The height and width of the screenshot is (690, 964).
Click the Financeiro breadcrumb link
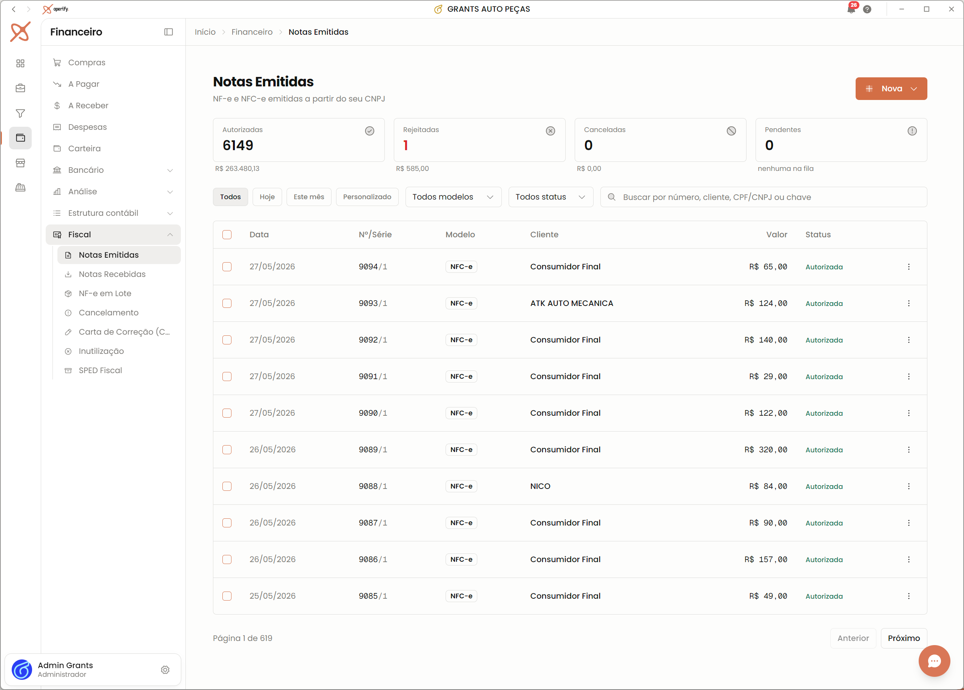click(252, 32)
